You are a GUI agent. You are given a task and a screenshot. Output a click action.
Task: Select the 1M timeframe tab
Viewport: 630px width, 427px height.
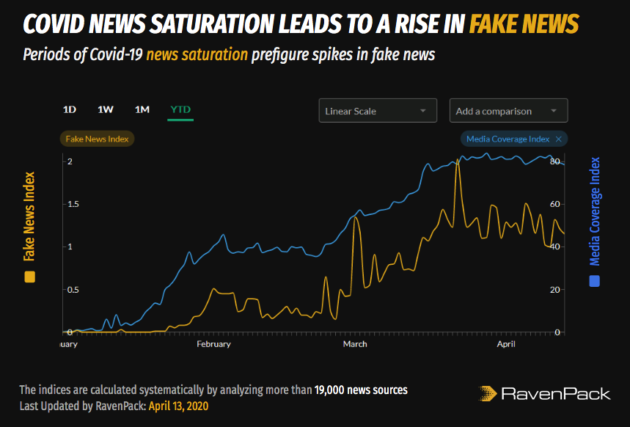click(142, 109)
